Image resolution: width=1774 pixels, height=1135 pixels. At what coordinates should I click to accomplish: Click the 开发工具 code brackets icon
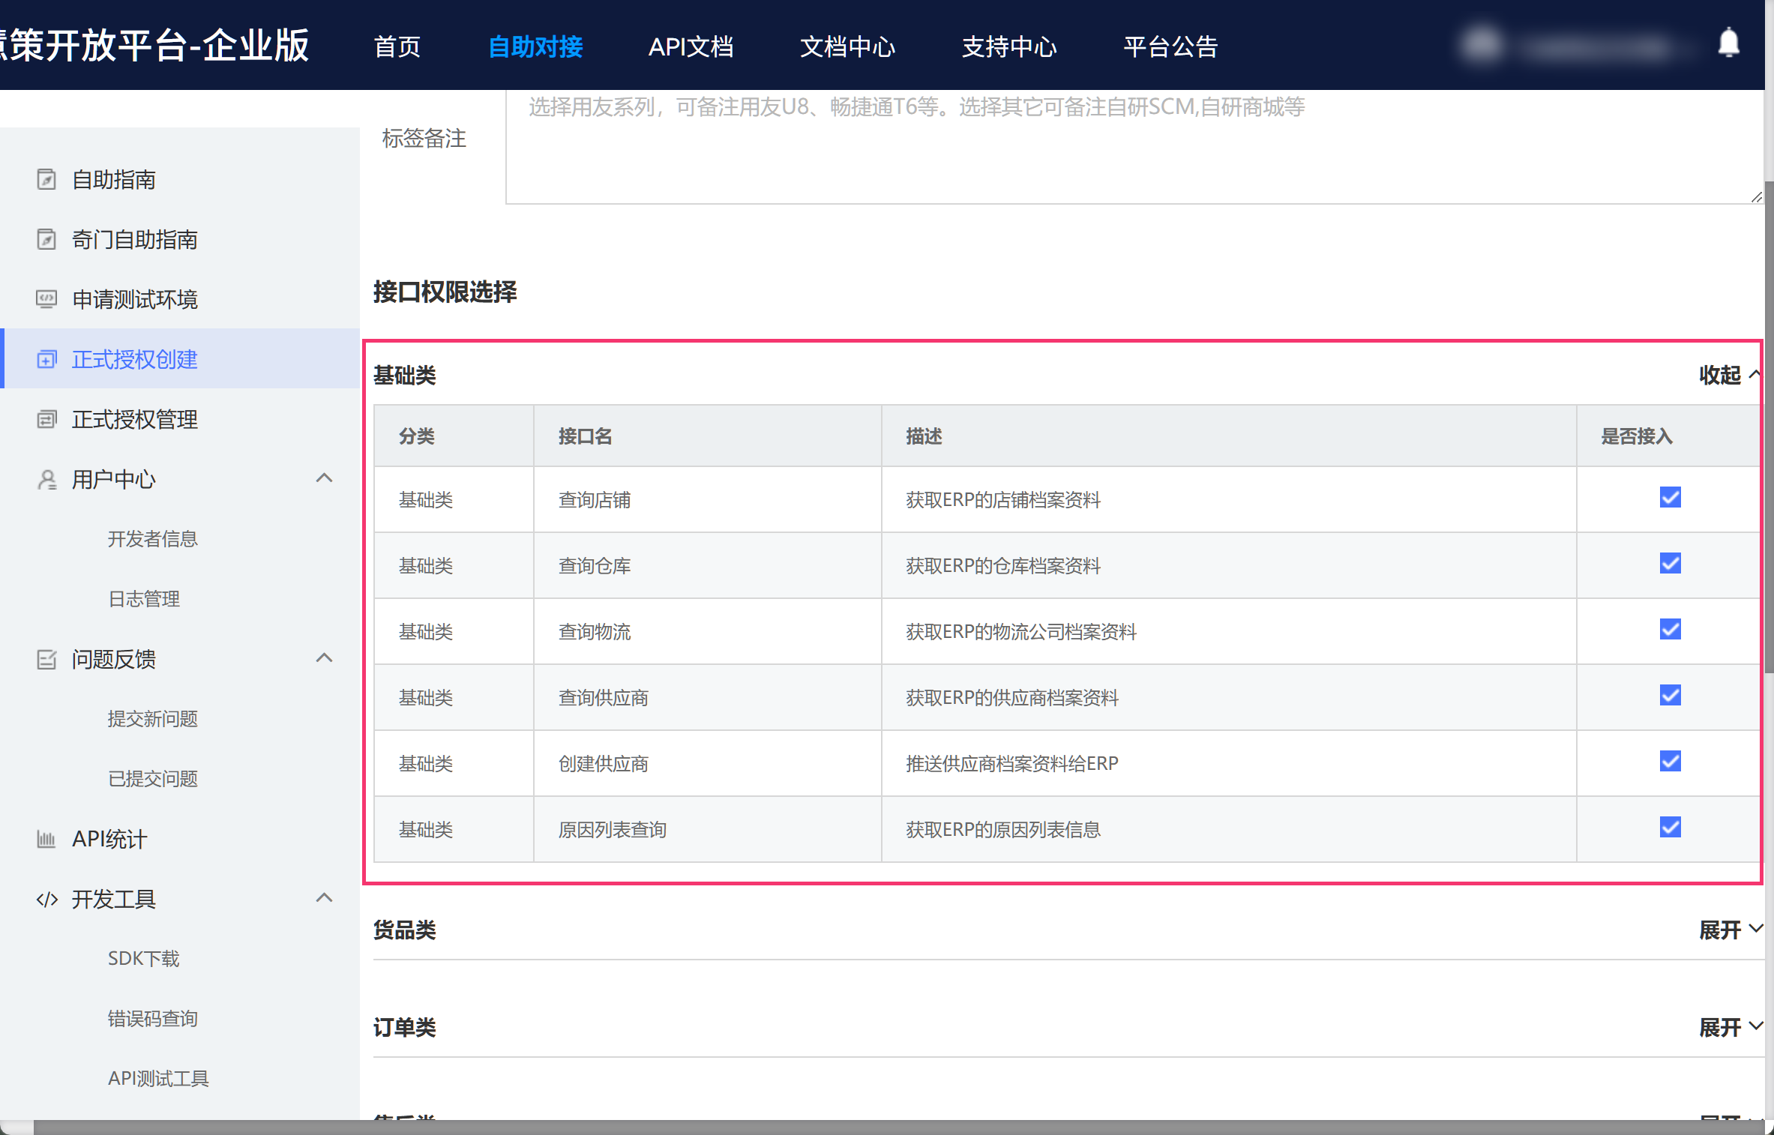tap(46, 900)
